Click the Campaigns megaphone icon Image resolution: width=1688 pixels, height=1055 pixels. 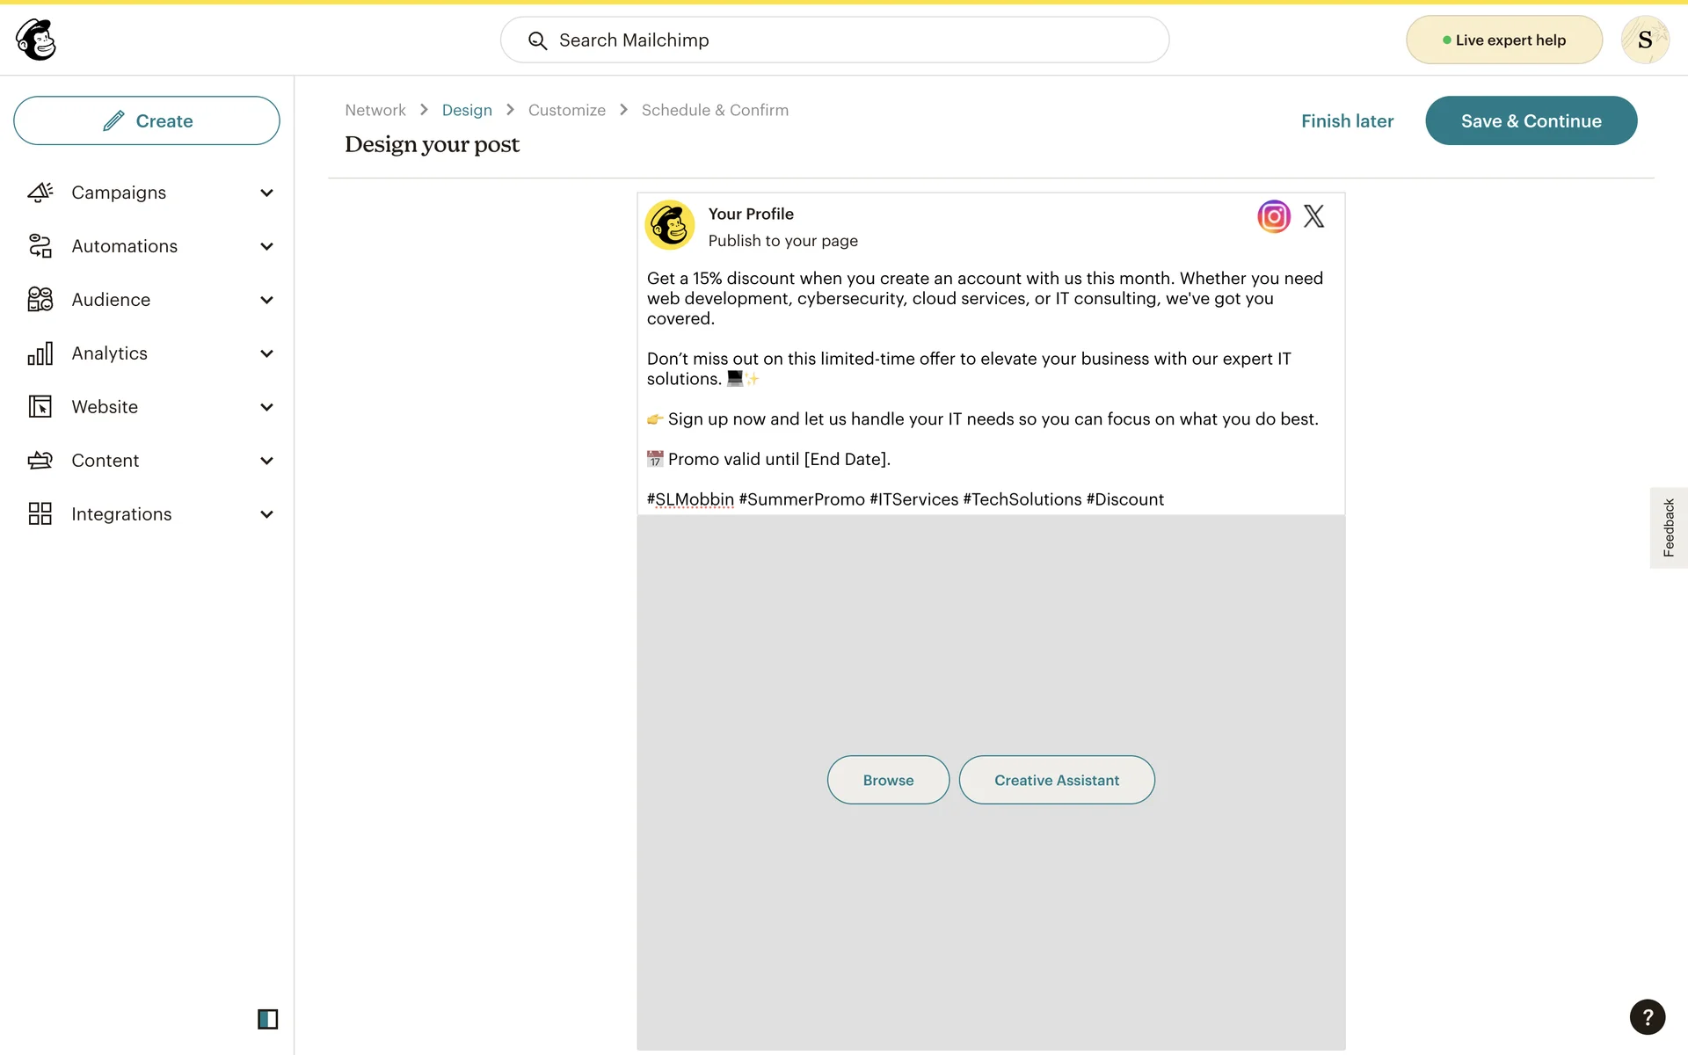[x=40, y=193]
